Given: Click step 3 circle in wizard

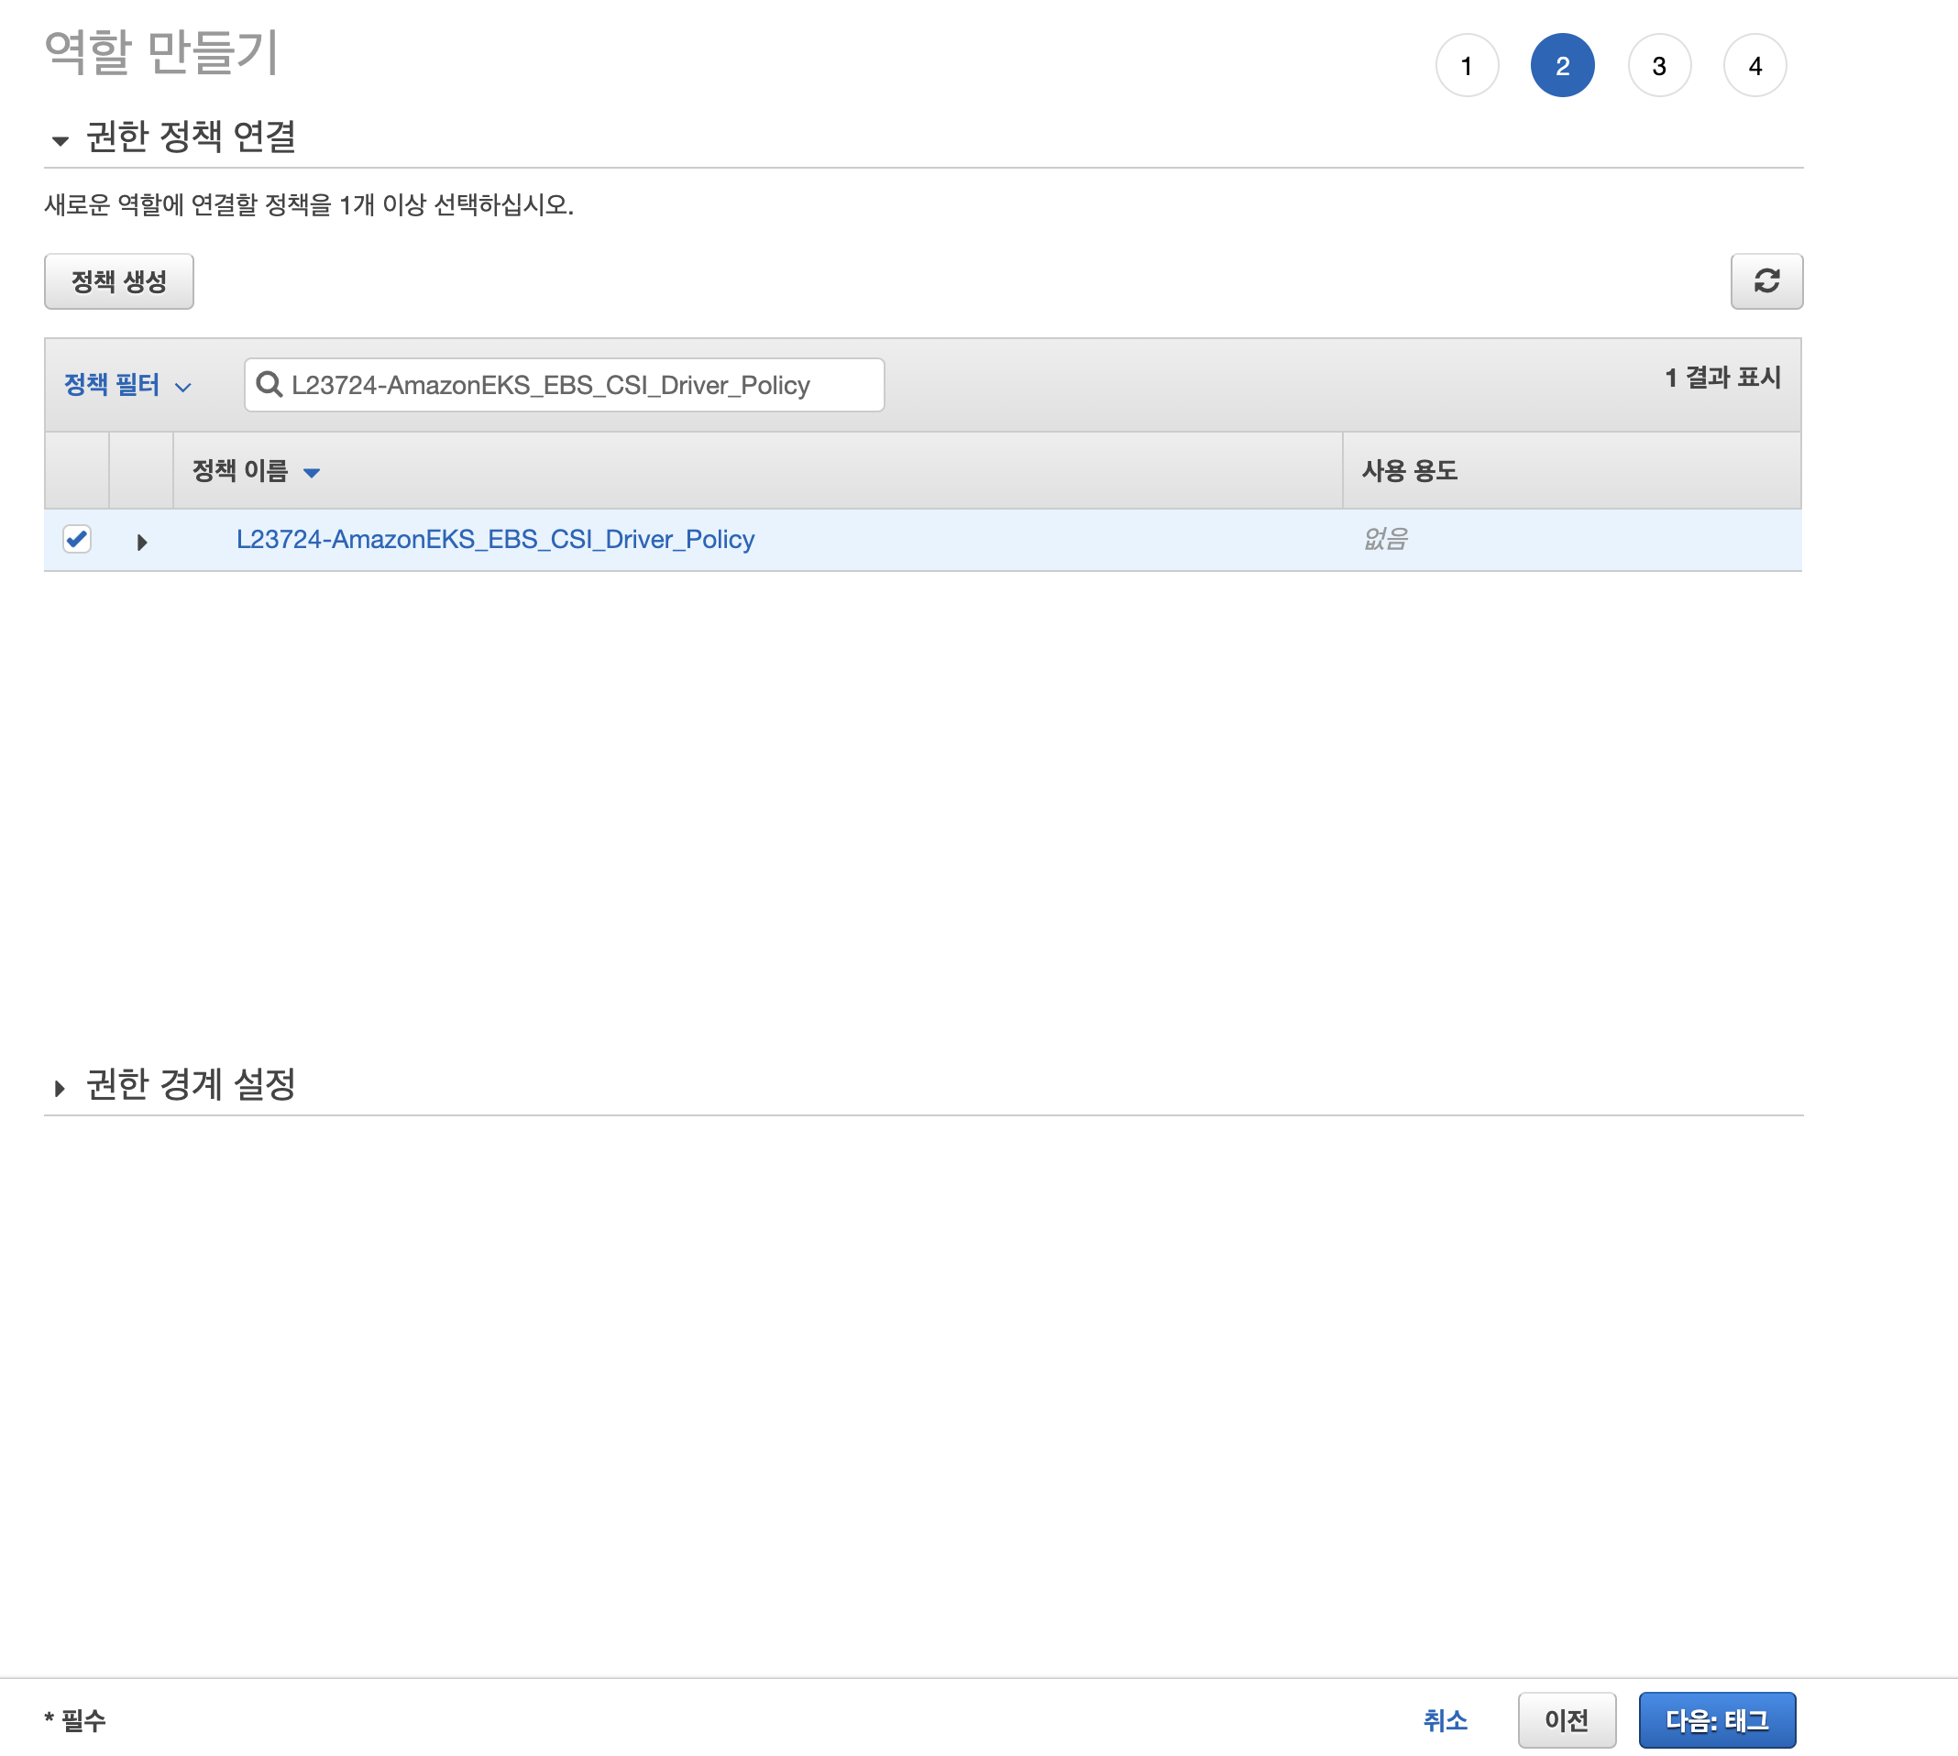Looking at the screenshot, I should point(1660,65).
